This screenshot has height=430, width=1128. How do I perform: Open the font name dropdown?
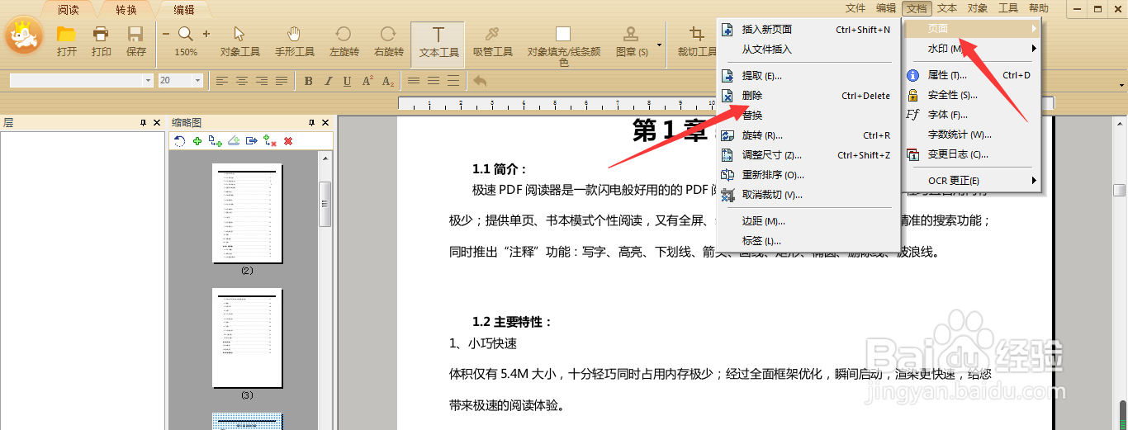point(149,81)
